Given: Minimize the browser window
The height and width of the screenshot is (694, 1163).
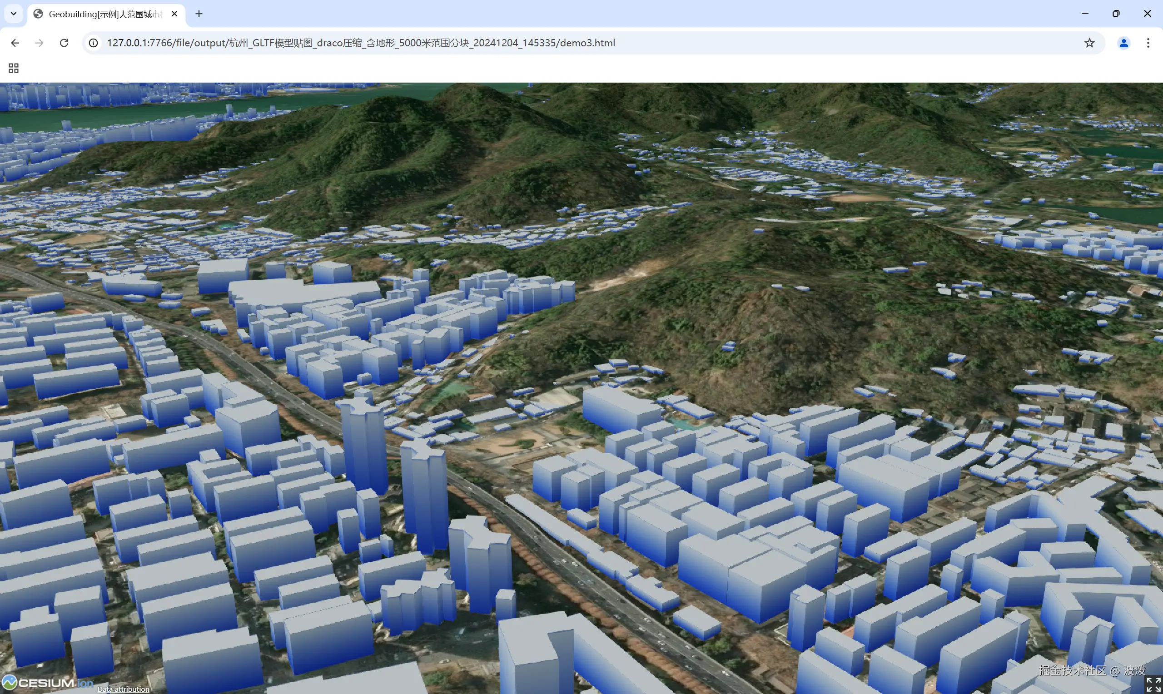Looking at the screenshot, I should (x=1085, y=14).
